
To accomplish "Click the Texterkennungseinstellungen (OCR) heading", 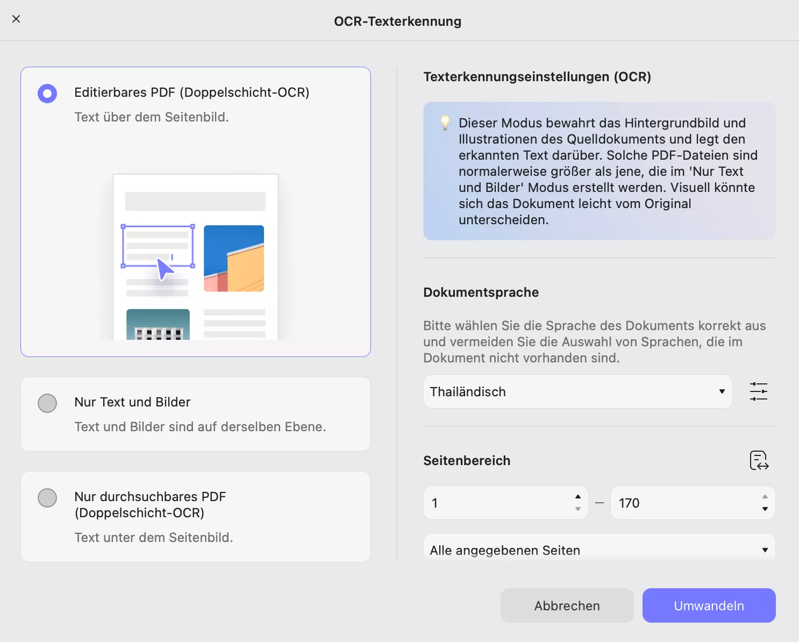I will pos(537,77).
